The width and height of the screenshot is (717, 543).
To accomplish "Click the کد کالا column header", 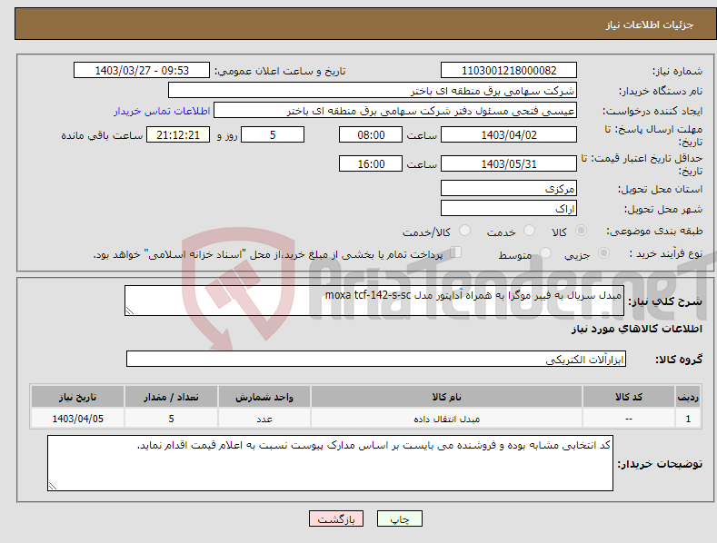I will (x=629, y=397).
